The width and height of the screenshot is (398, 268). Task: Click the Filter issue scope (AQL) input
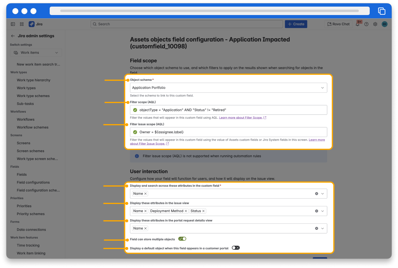[x=229, y=132]
